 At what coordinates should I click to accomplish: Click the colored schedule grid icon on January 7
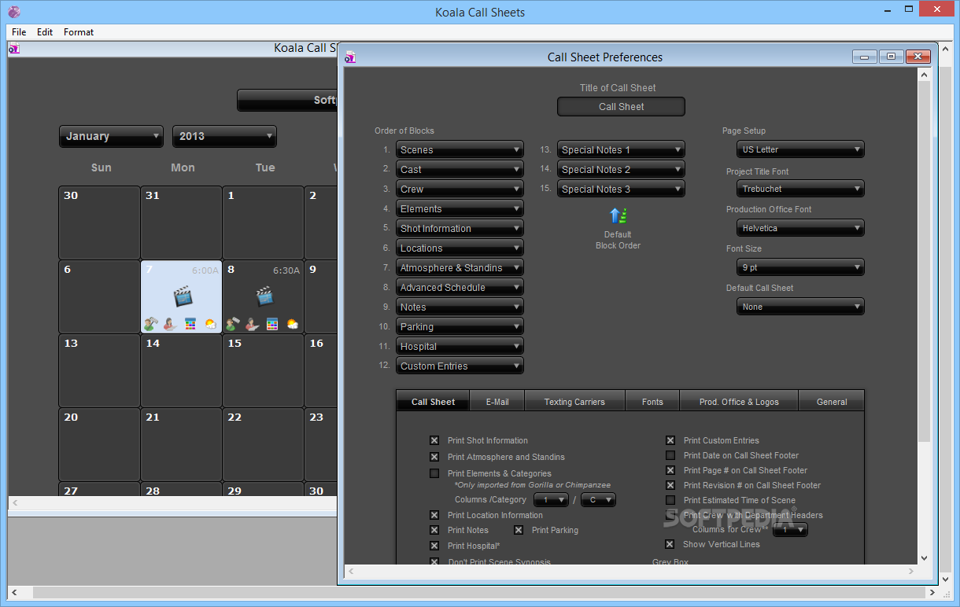190,324
